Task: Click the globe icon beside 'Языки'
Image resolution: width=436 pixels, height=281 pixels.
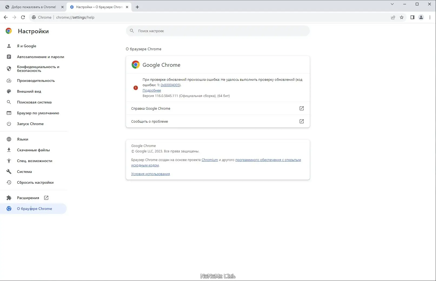Action: pos(9,139)
